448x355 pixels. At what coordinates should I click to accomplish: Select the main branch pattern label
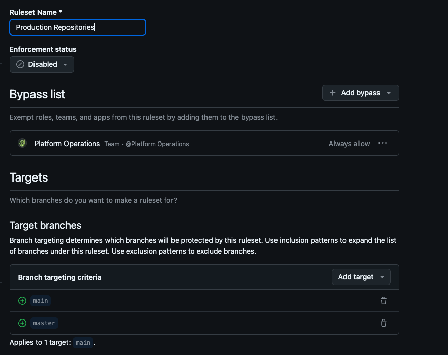coord(41,301)
